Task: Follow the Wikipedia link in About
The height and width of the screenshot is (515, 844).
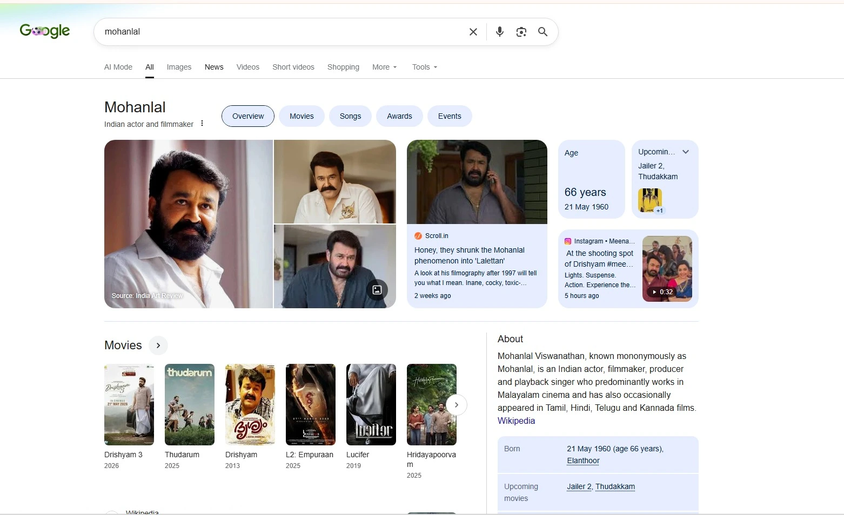Action: pos(516,421)
